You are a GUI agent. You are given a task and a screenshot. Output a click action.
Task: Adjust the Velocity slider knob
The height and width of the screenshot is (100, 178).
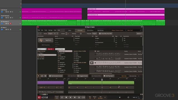tap(81, 34)
